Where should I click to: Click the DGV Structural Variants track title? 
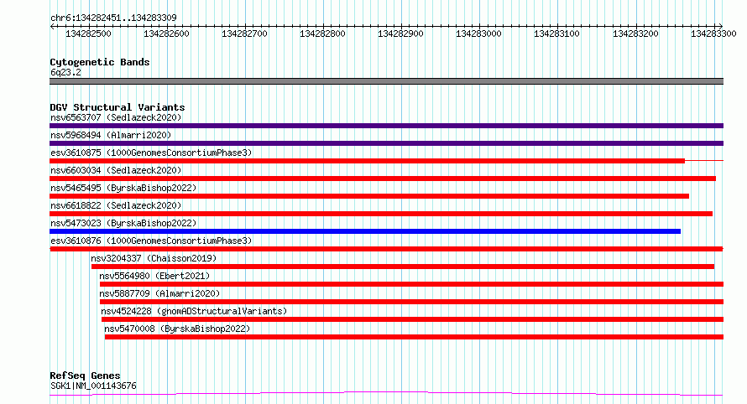(x=118, y=107)
